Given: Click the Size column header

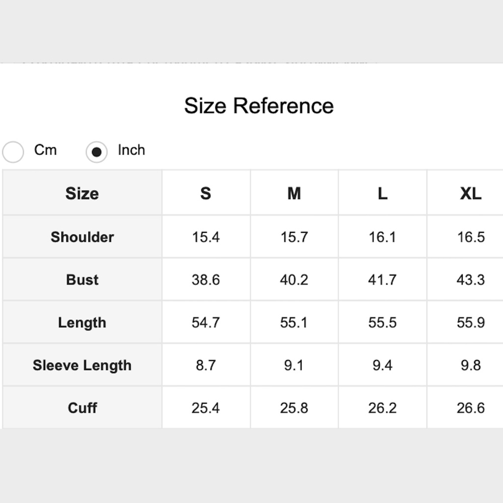Looking at the screenshot, I should 82,194.
